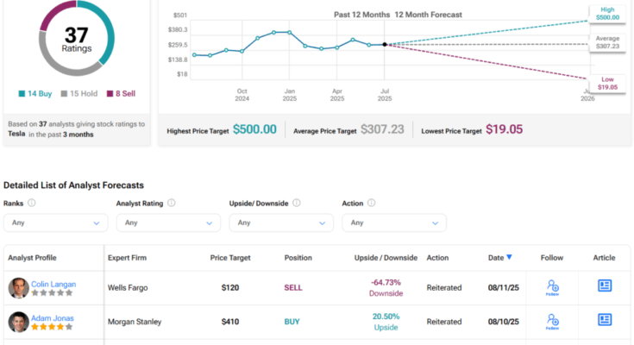The width and height of the screenshot is (634, 345).
Task: Click the Highest Price Target $500.00 value
Action: point(254,129)
